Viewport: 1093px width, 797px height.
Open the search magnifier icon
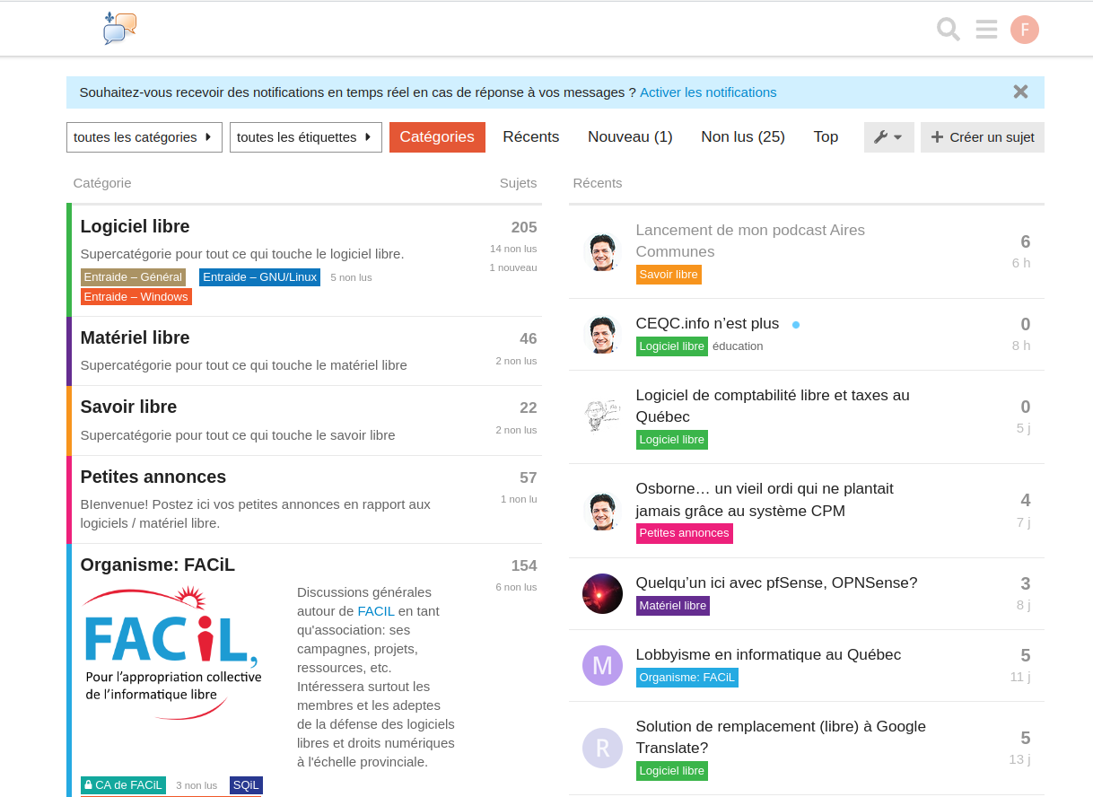949,30
